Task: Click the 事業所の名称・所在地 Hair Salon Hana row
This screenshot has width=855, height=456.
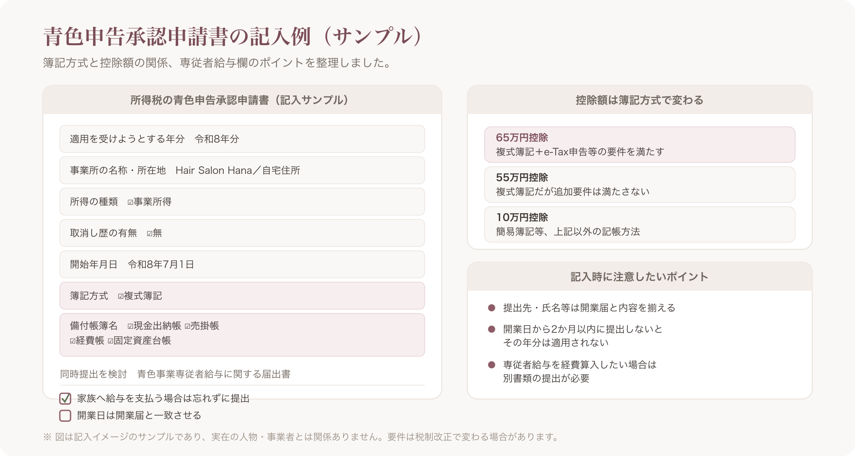Action: pos(242,170)
